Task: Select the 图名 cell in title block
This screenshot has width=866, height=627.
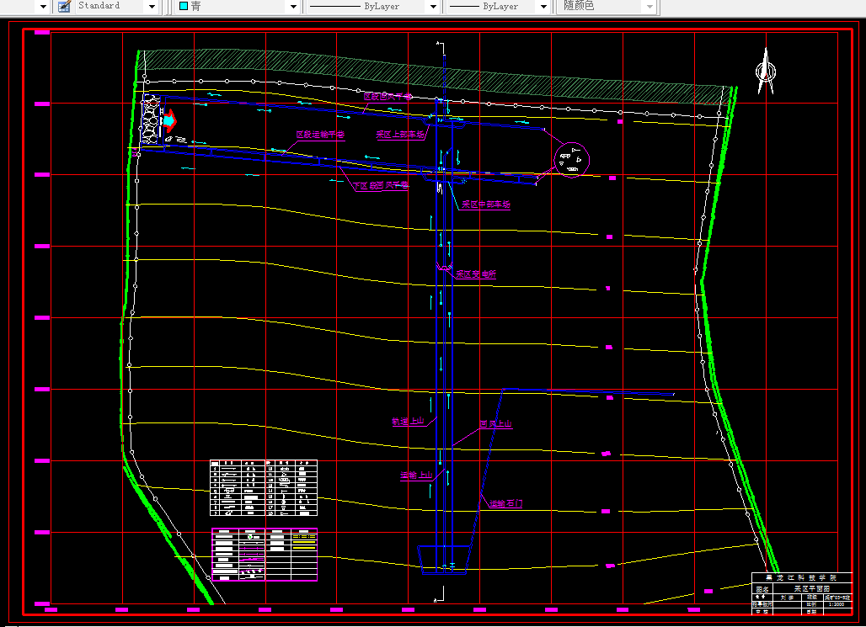Action: coord(762,589)
